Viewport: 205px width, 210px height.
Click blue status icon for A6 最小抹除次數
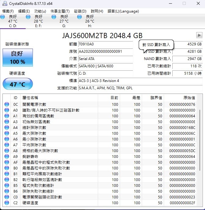coord(7,139)
